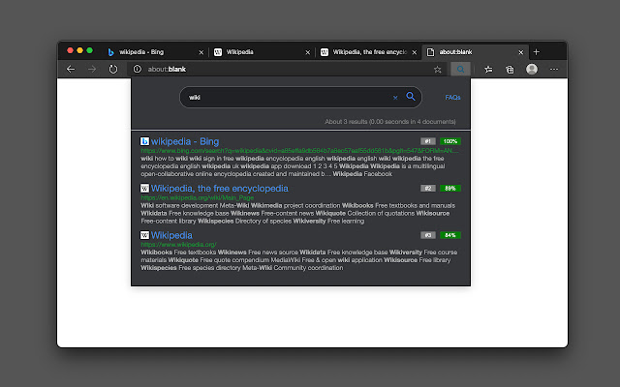Open the FAQs link
This screenshot has width=620, height=387.
pyautogui.click(x=452, y=97)
